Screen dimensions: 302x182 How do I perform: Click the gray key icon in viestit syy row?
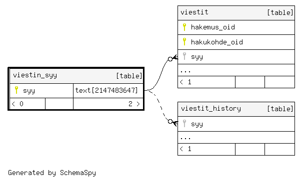coord(184,56)
